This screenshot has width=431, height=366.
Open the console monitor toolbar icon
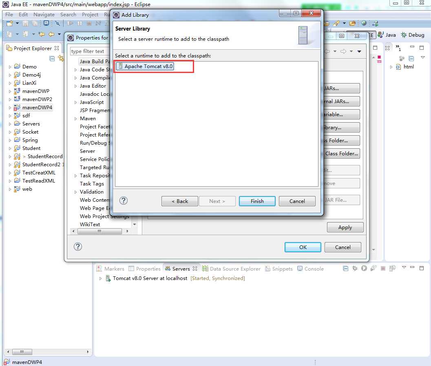[46, 23]
